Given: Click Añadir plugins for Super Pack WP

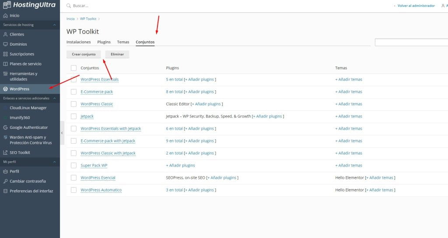Looking at the screenshot, I should [x=180, y=166].
